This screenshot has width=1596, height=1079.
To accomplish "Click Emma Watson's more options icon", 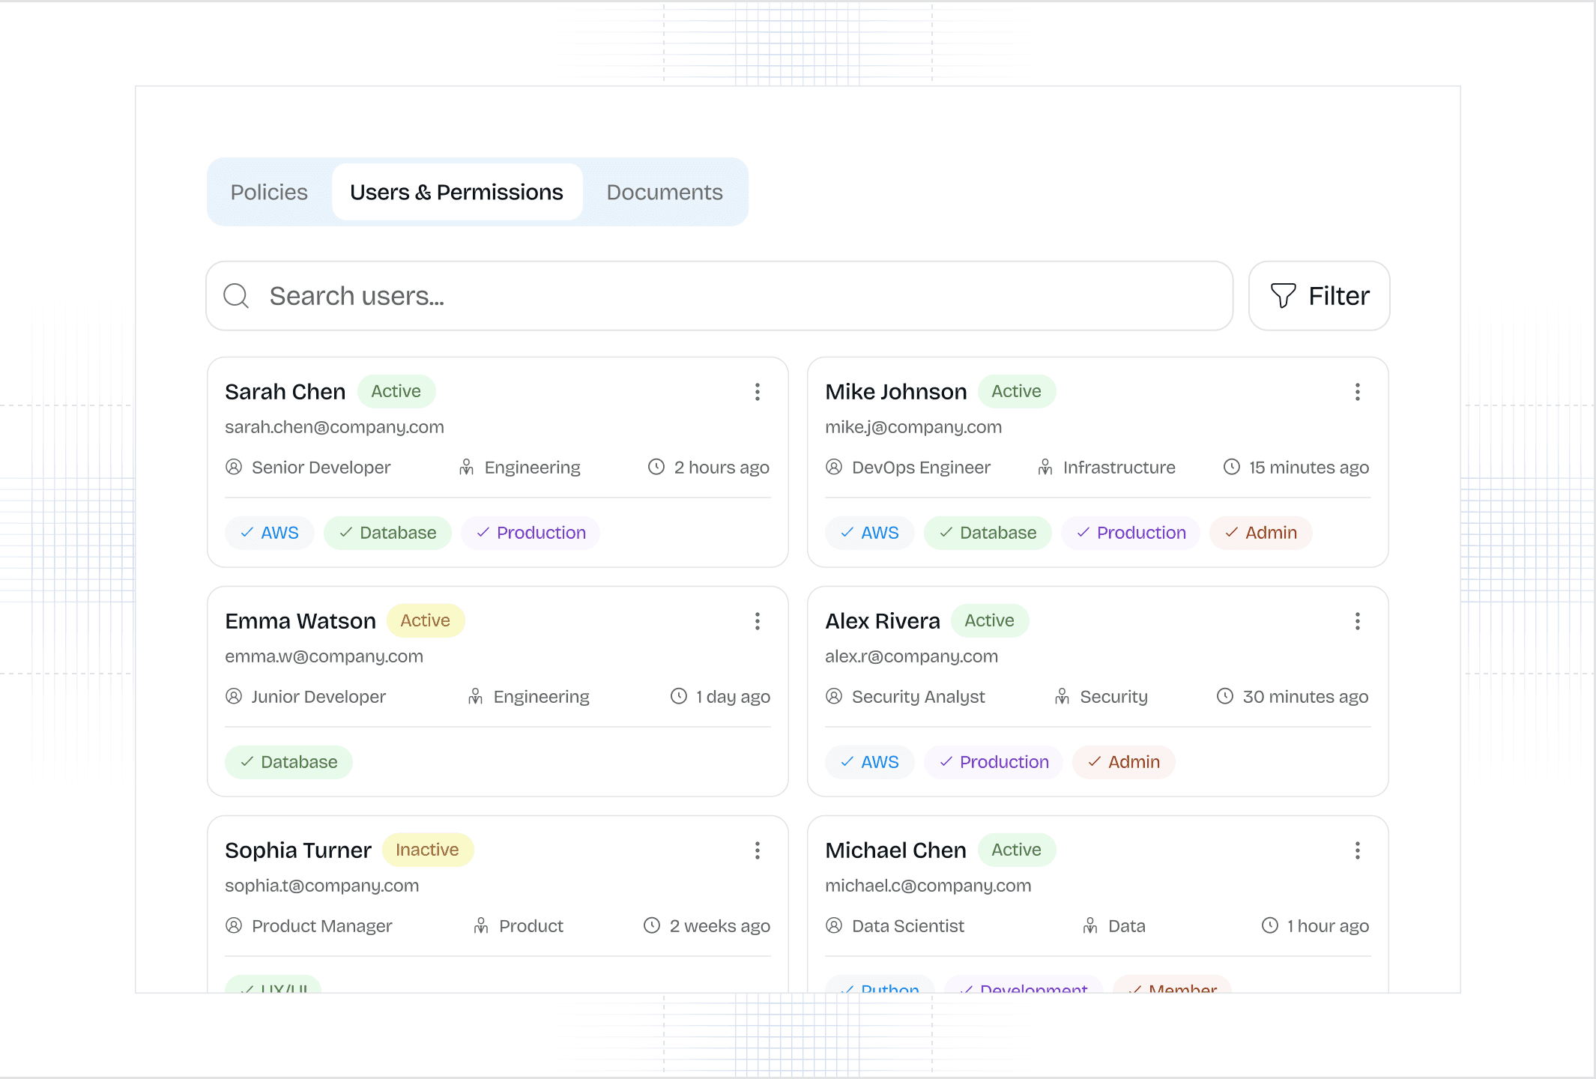I will point(757,621).
